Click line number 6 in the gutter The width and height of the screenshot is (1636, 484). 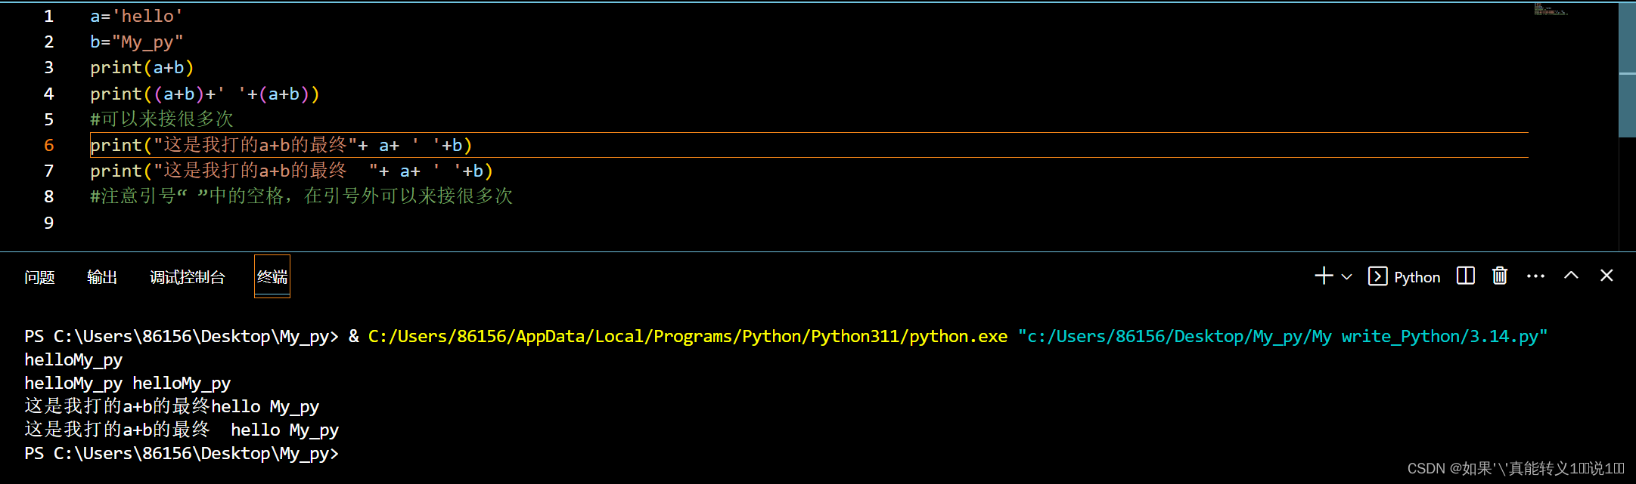pos(49,145)
